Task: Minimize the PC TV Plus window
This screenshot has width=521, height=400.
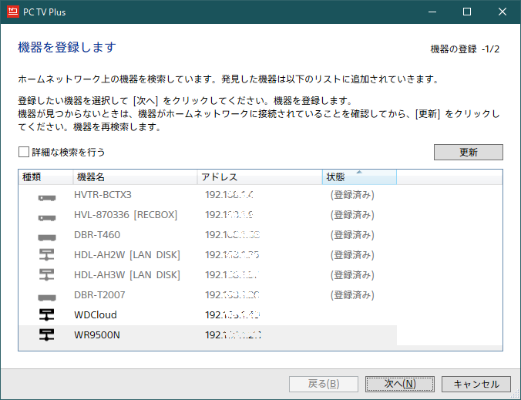Action: (x=432, y=12)
